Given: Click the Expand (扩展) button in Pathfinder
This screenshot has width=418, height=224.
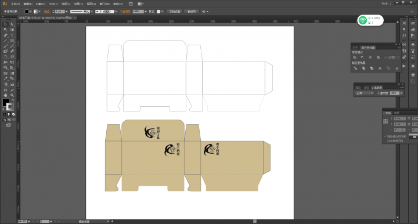Looking at the screenshot, I should pyautogui.click(x=392, y=57).
